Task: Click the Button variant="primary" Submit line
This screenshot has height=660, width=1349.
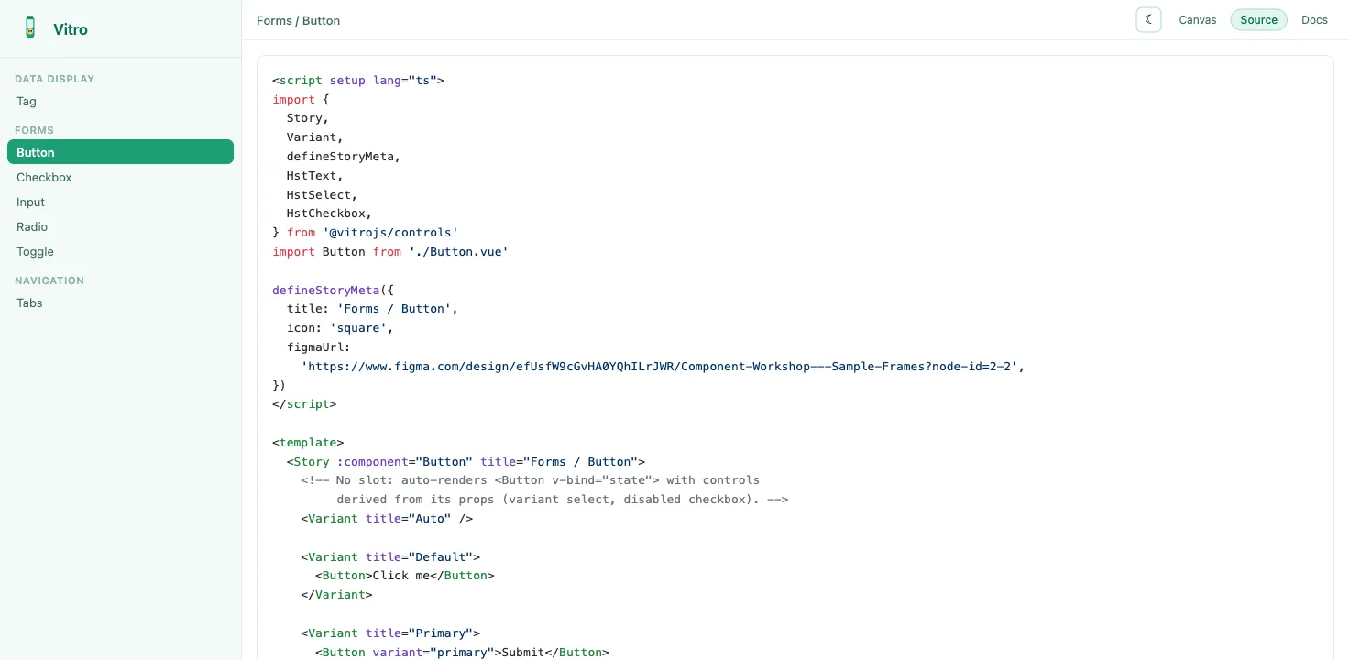Action: click(x=462, y=653)
